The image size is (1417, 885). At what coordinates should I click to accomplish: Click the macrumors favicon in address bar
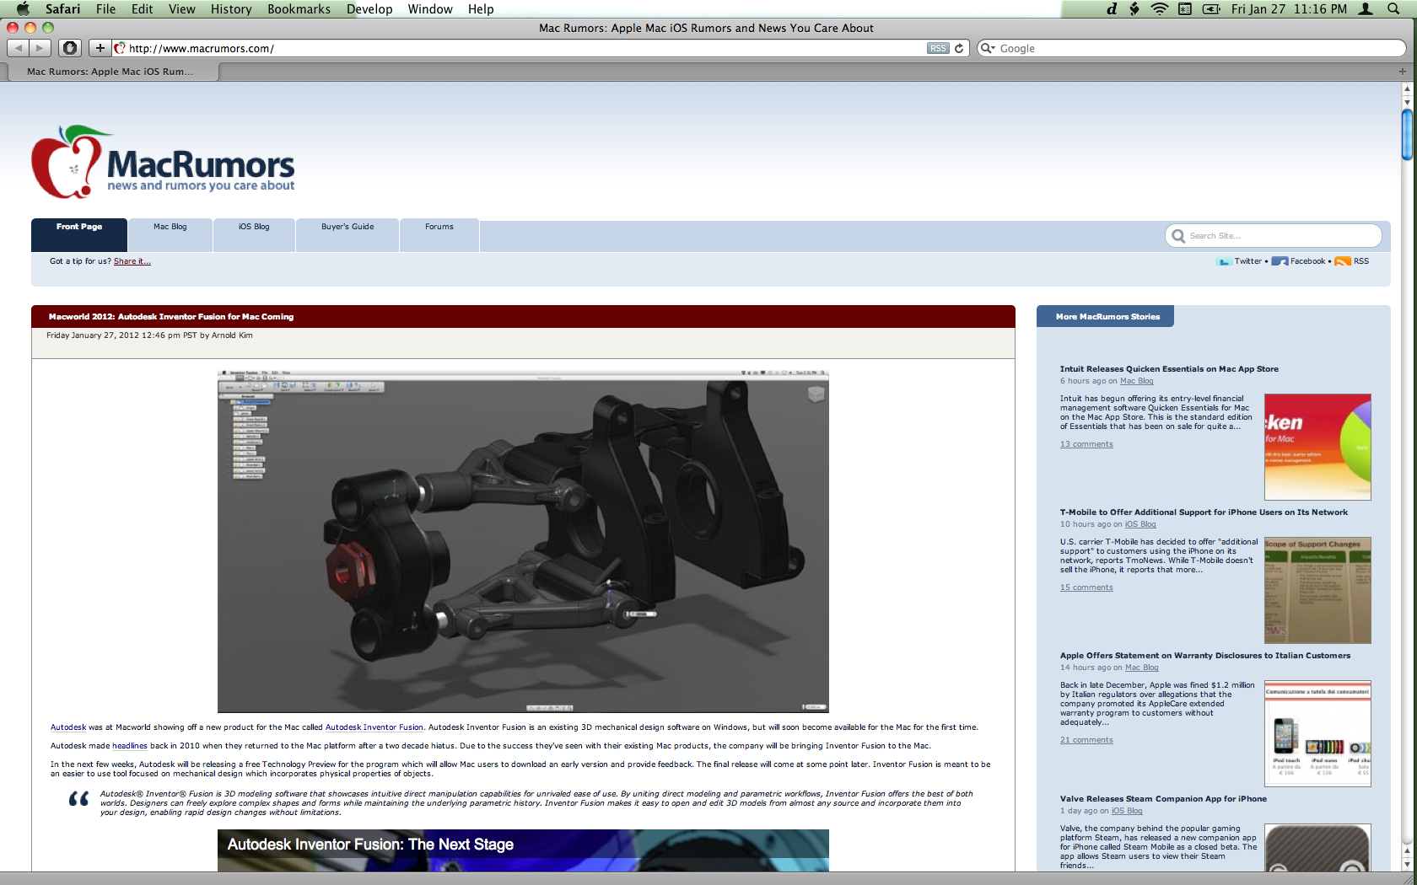coord(120,48)
